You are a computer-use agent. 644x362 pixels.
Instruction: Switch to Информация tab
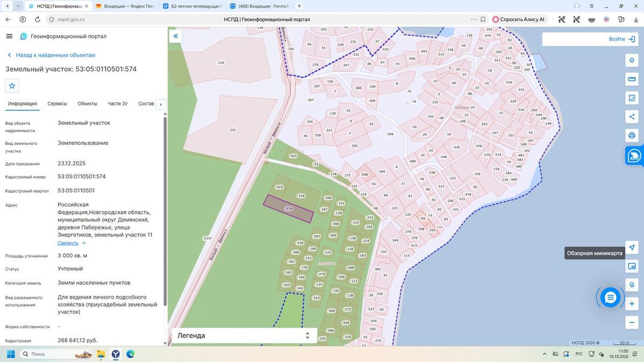click(x=23, y=104)
